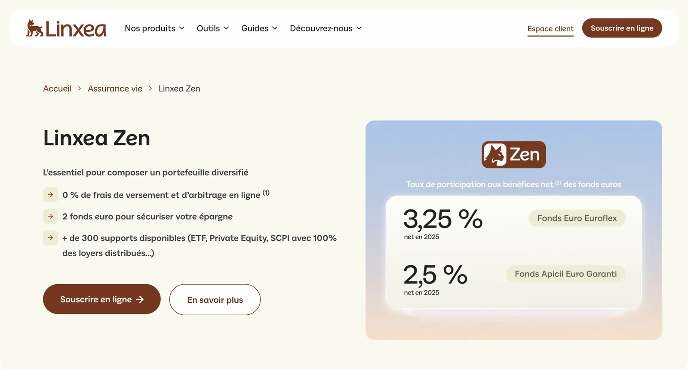
Task: Expand the Guides chevron
Action: 274,28
